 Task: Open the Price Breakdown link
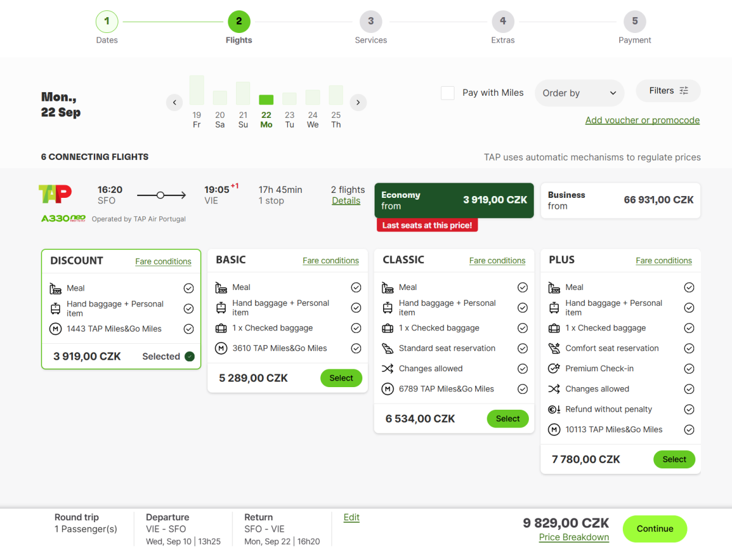tap(573, 537)
